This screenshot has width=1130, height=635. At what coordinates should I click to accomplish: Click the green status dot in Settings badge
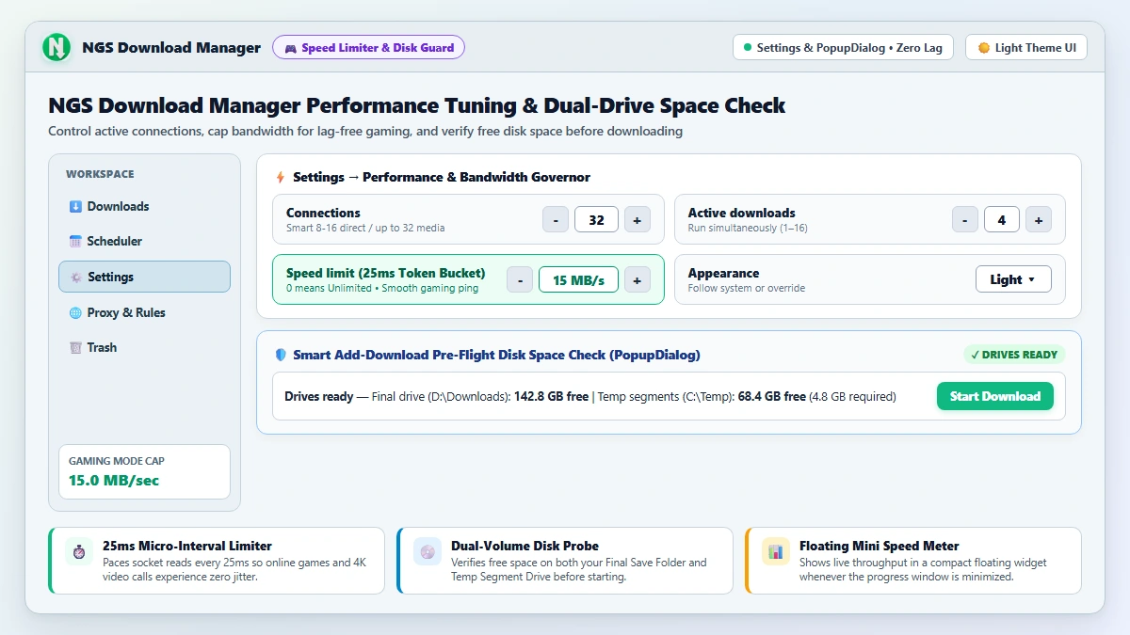coord(748,47)
